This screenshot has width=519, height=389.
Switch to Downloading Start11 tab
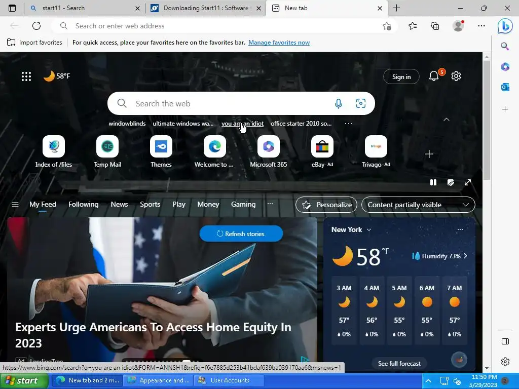tap(206, 8)
